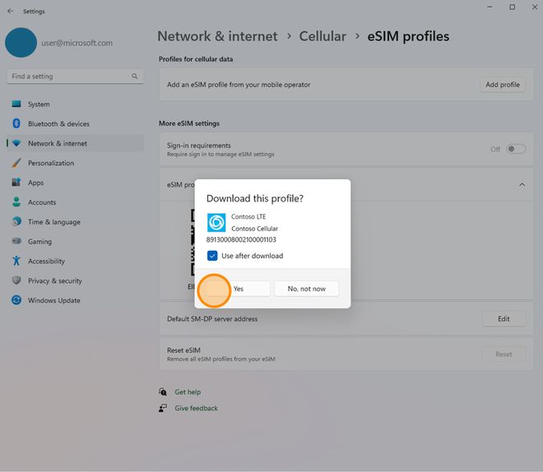
Task: Select the Gaming controller icon
Action: pos(16,242)
